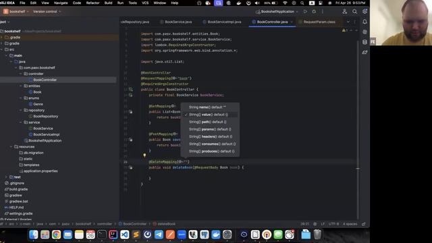The image size is (432, 243).
Task: Click gutter icon beside BookController class
Action: coord(130,89)
